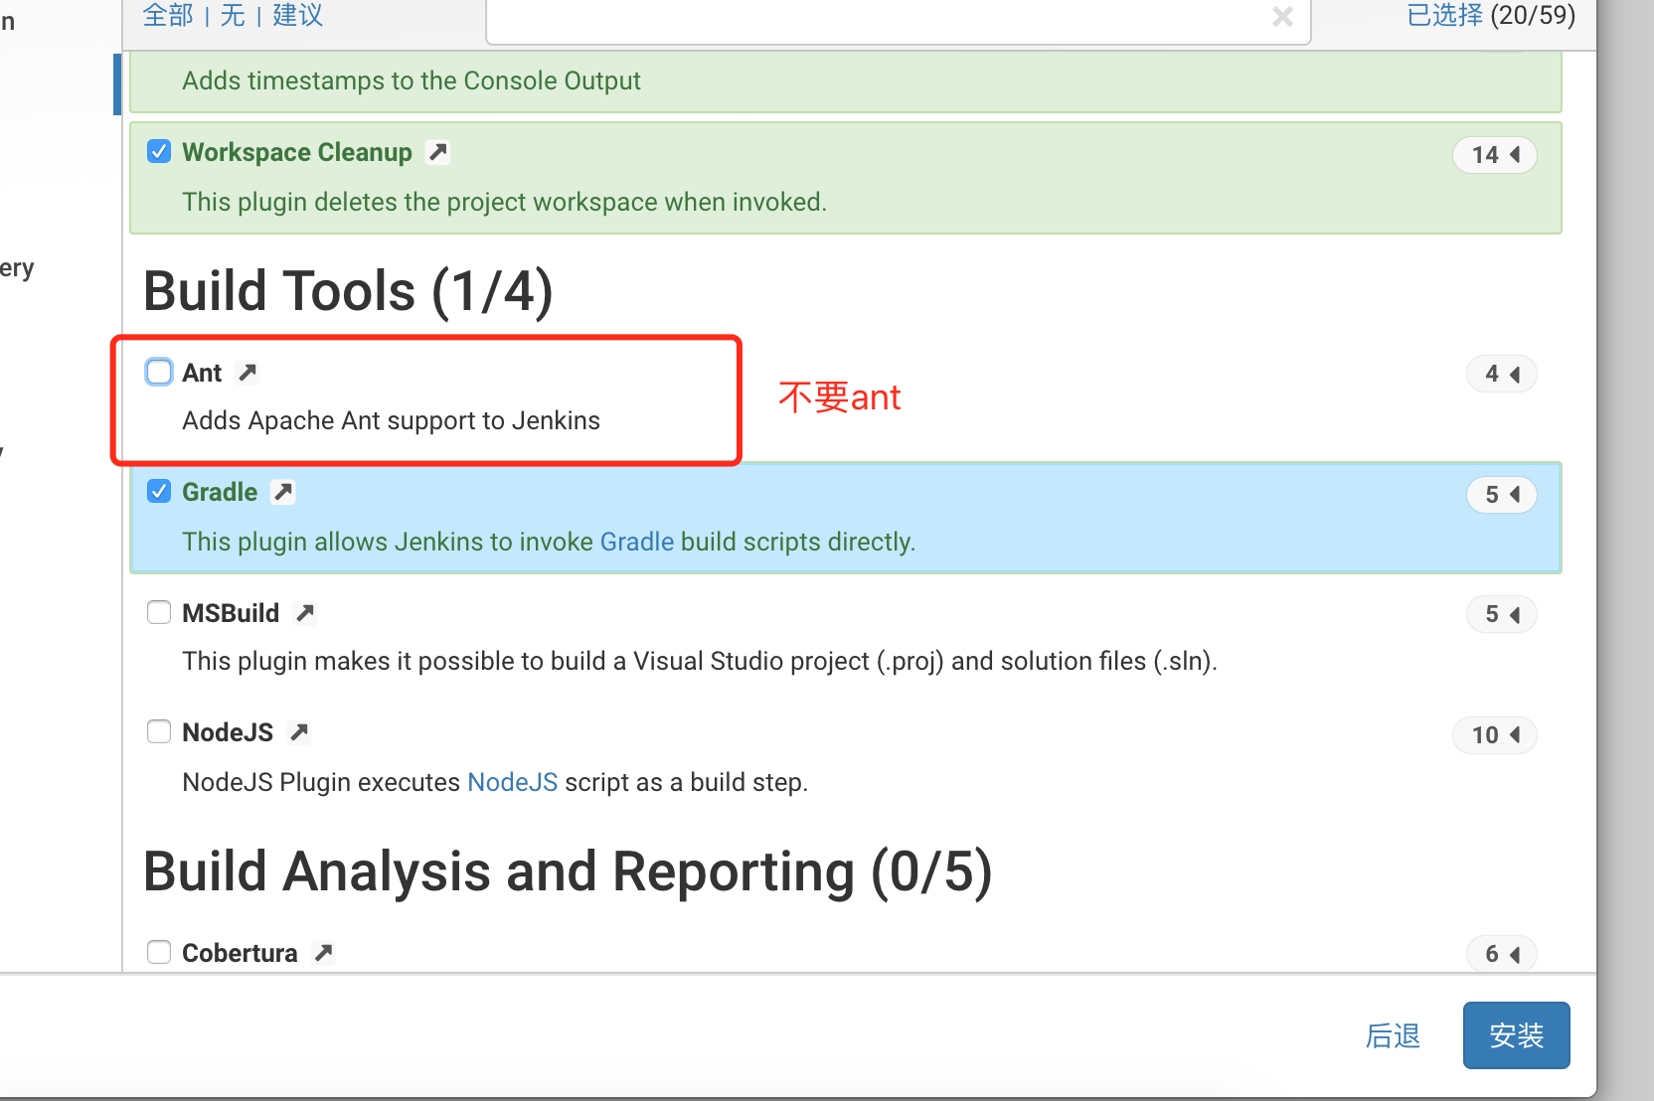Click the Build Analysis and Reporting heading
Viewport: 1654px width, 1101px height.
568,872
